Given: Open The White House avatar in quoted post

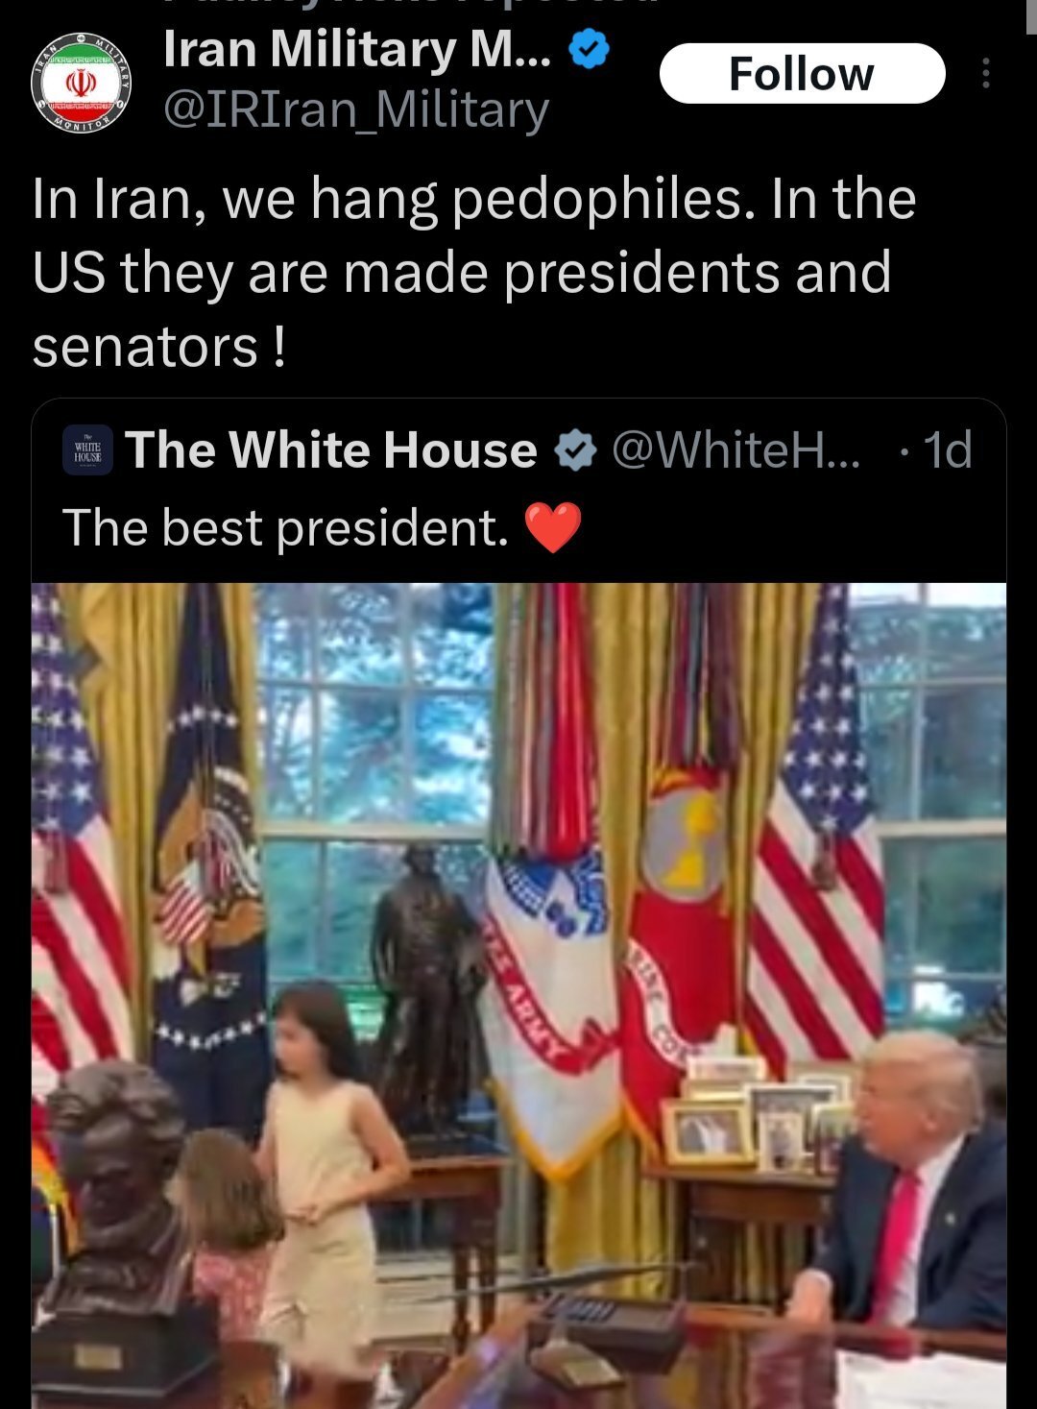Looking at the screenshot, I should 87,449.
